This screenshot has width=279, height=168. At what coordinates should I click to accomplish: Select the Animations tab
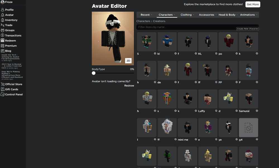[x=249, y=15]
